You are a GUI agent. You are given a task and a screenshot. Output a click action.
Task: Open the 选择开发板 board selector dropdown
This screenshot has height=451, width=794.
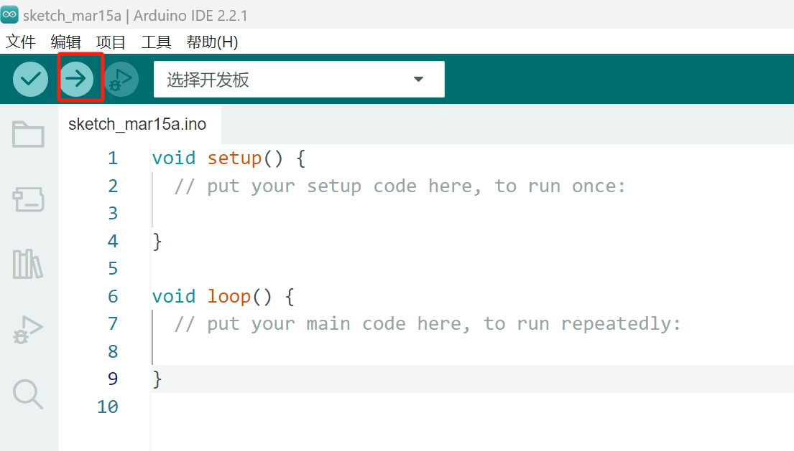coord(299,80)
